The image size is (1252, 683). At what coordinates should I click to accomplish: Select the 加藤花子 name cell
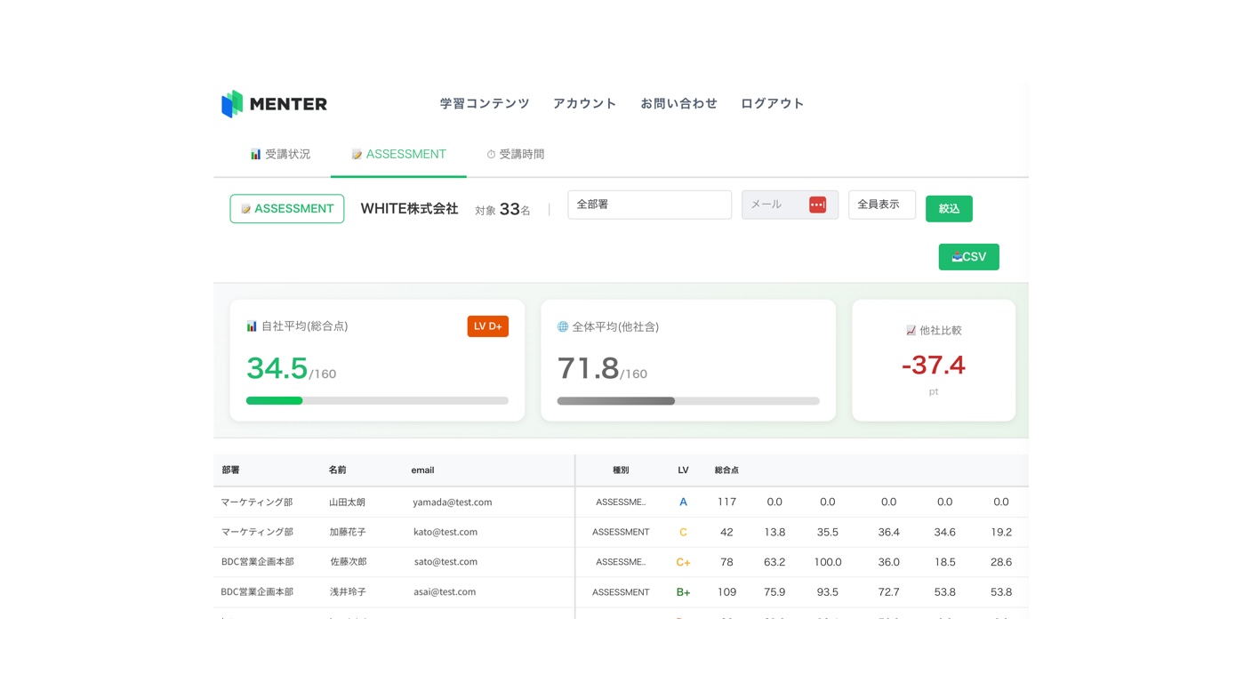(x=348, y=532)
